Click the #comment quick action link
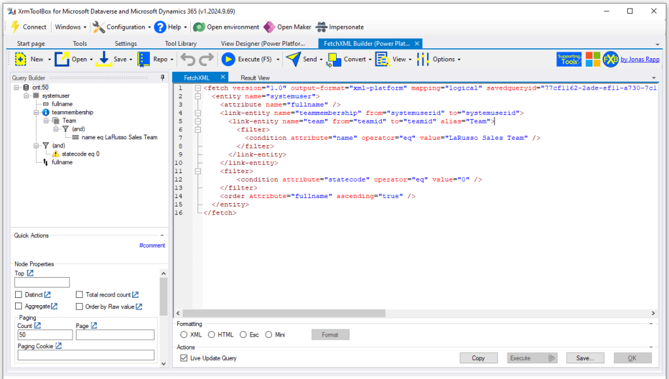Viewport: 669px width, 379px height. 152,246
